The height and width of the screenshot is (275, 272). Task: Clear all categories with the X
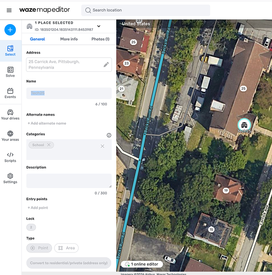(102, 146)
